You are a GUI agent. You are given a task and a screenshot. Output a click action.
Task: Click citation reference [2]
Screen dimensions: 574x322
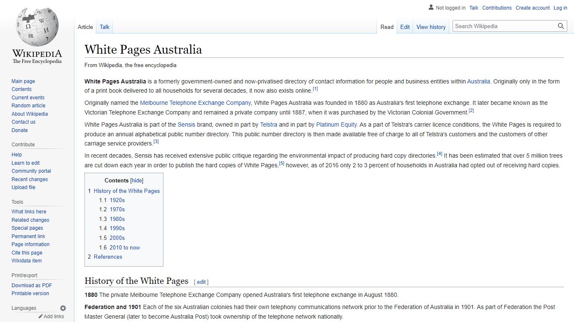point(471,111)
